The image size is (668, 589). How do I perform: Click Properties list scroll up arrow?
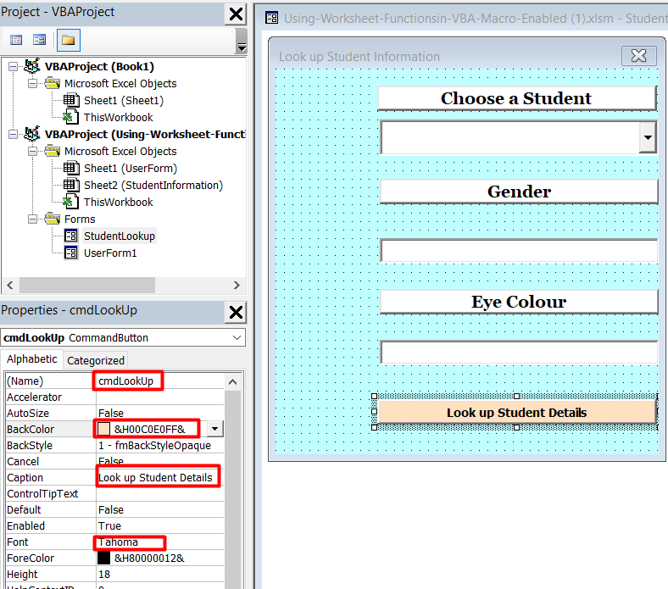(232, 382)
